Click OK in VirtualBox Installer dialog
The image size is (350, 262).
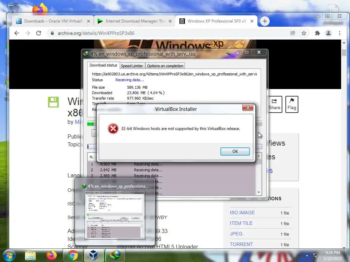(x=235, y=151)
